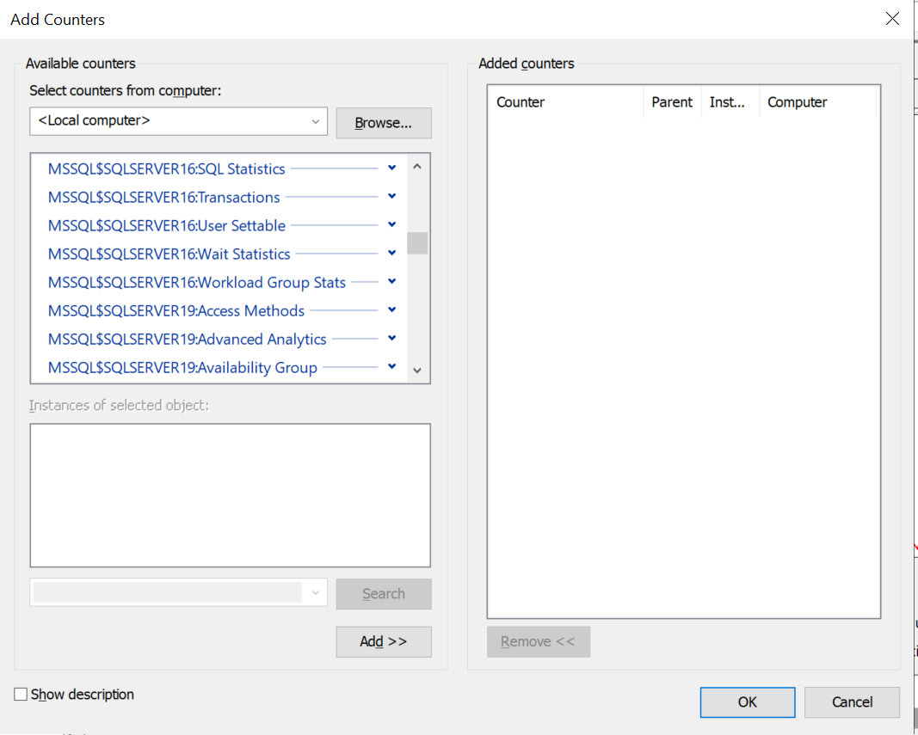Expand MSSQL$SQLSERVER16:Workload Group Stats chevron
The width and height of the screenshot is (918, 735).
tap(391, 281)
